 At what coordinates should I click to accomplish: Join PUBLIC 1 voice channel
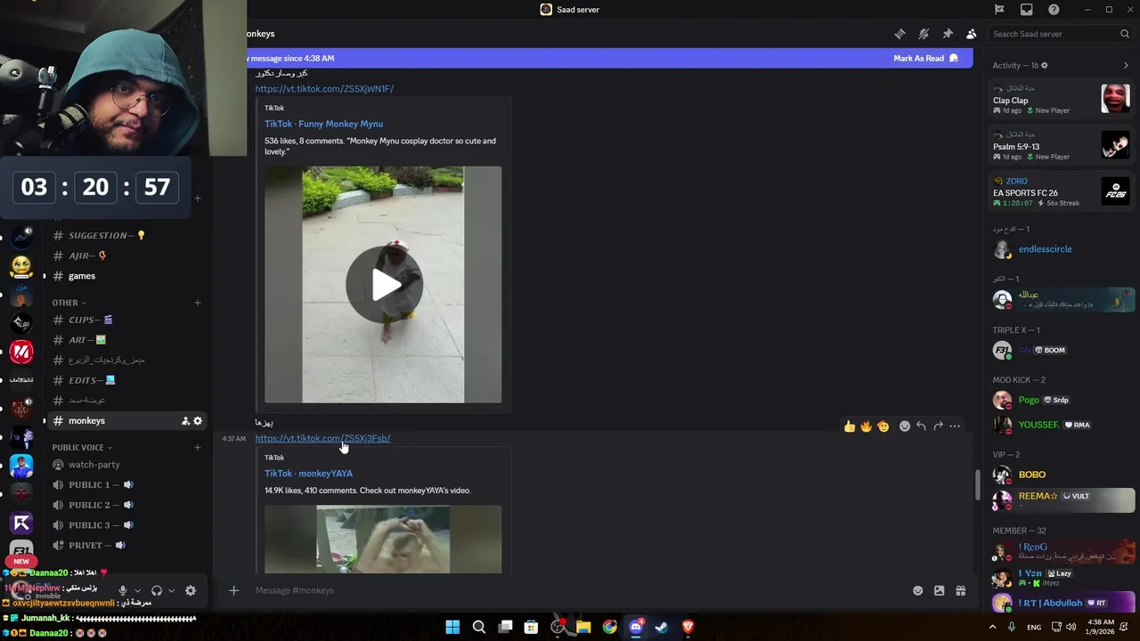coord(125,485)
